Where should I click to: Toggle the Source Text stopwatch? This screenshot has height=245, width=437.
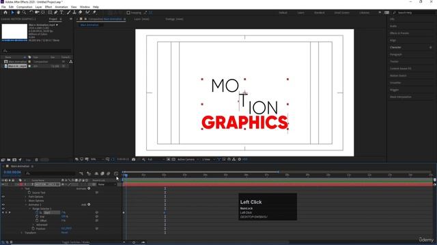[29, 193]
